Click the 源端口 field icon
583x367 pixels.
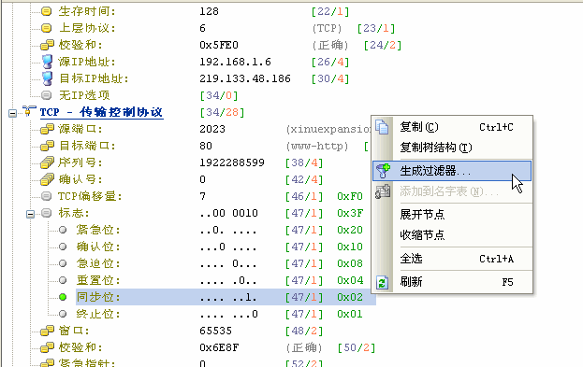(47, 129)
